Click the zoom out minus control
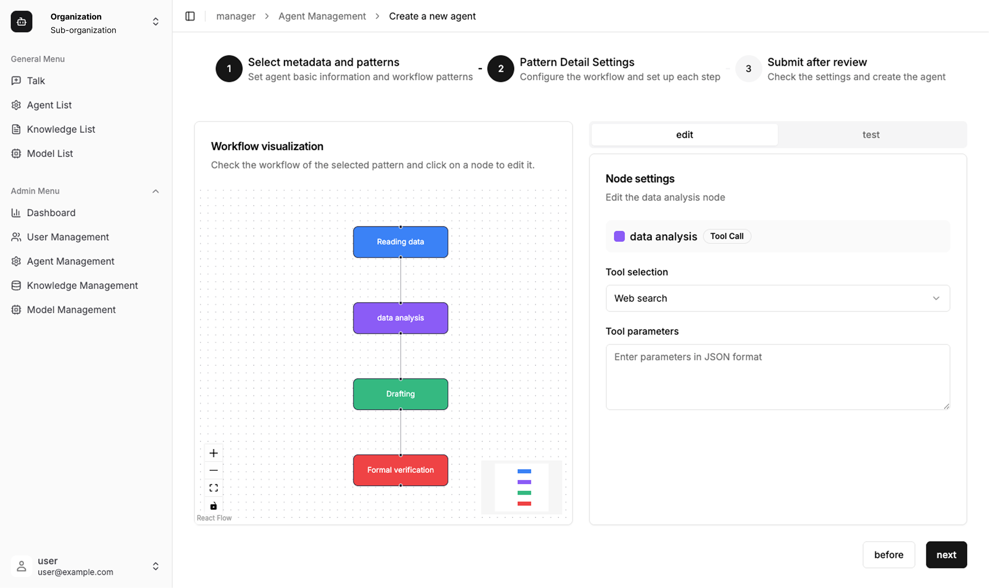The image size is (989, 588). pyautogui.click(x=213, y=470)
